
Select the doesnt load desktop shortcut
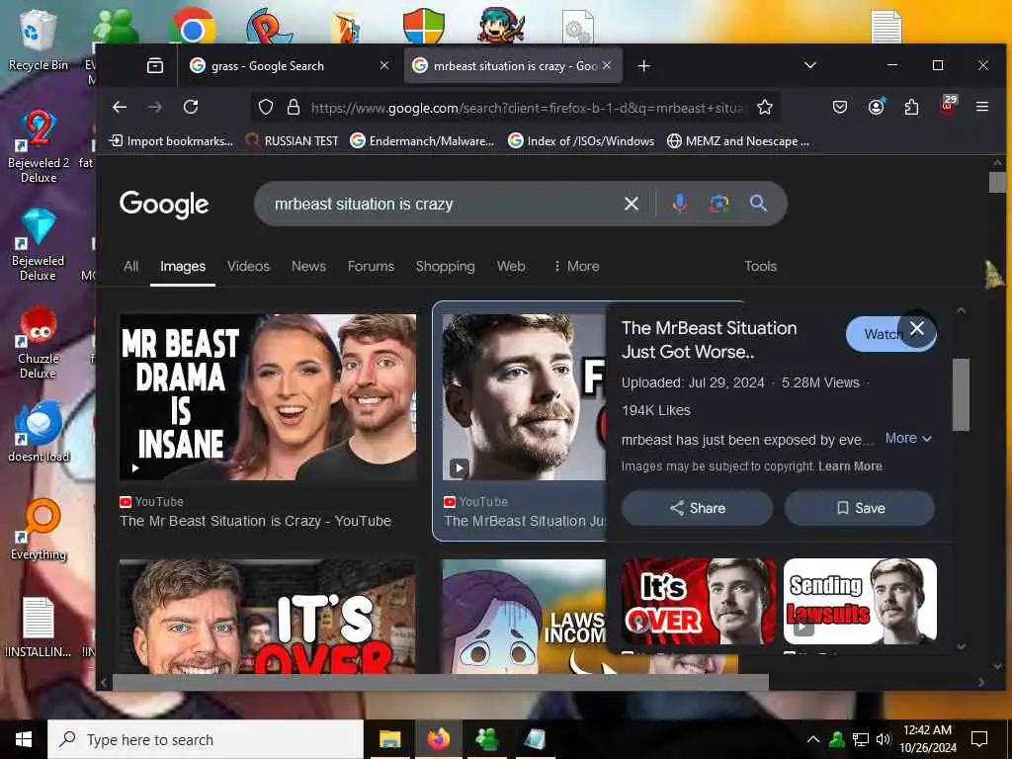[x=39, y=432]
